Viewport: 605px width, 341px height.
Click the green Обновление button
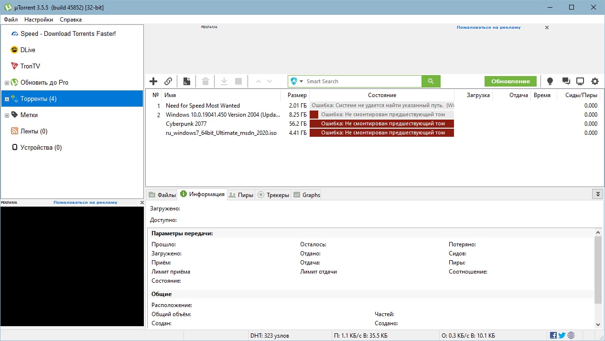pos(510,81)
